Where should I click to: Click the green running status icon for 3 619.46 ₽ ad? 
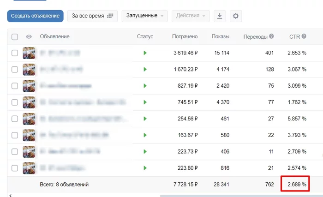click(x=145, y=53)
